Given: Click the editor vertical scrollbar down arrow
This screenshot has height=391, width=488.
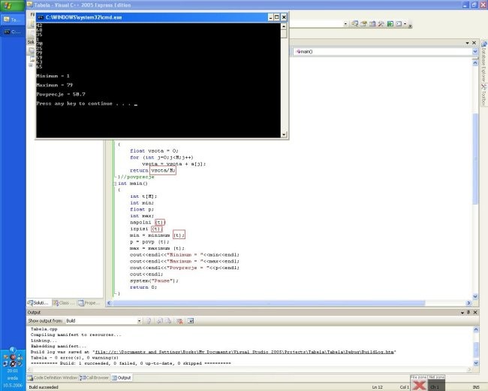Looking at the screenshot, I should click(475, 296).
